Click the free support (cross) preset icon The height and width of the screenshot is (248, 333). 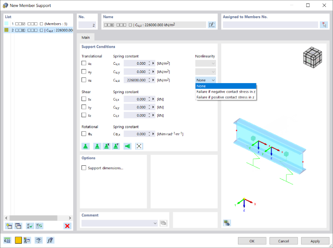click(139, 146)
